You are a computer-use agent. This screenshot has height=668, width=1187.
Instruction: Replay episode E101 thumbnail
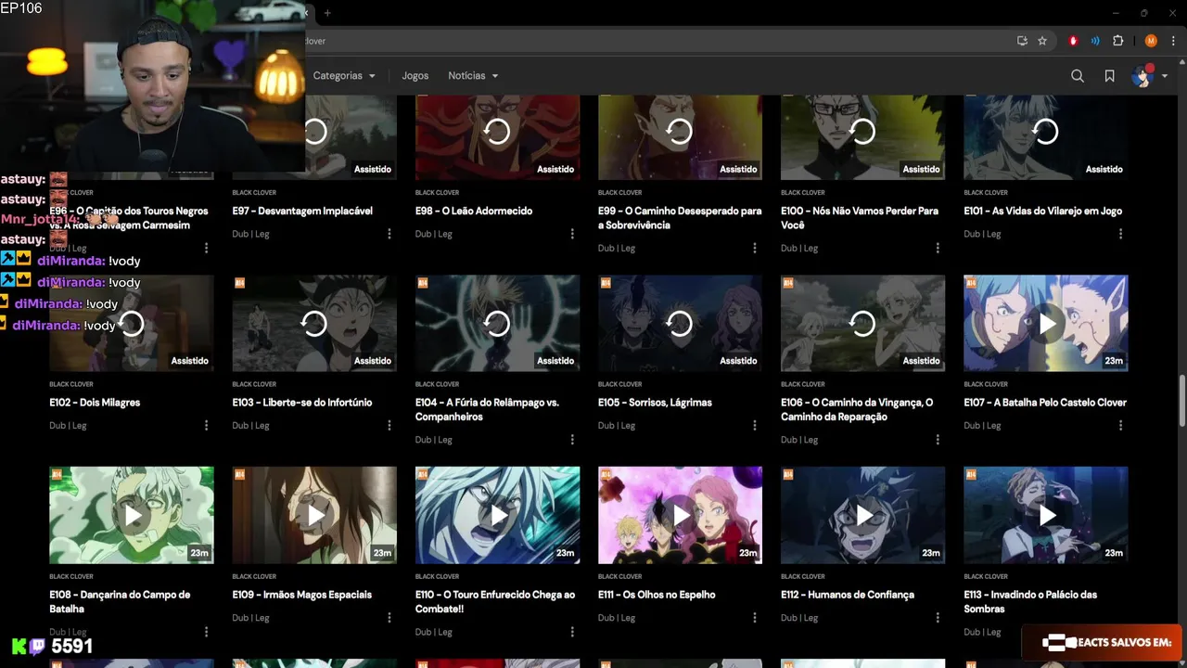click(1045, 132)
